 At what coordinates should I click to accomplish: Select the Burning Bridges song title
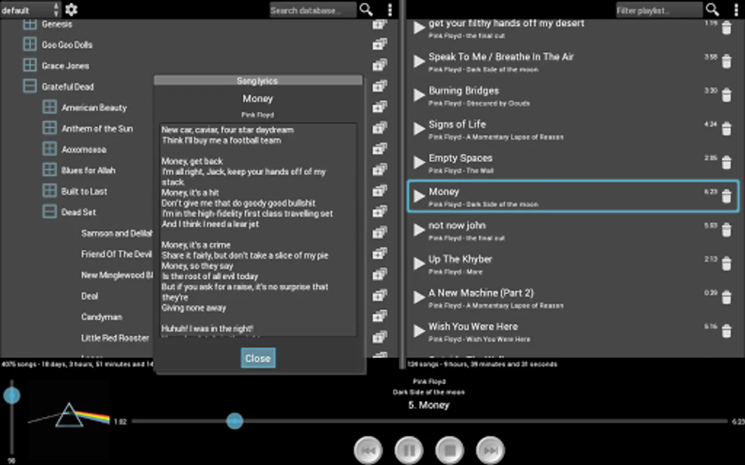464,90
